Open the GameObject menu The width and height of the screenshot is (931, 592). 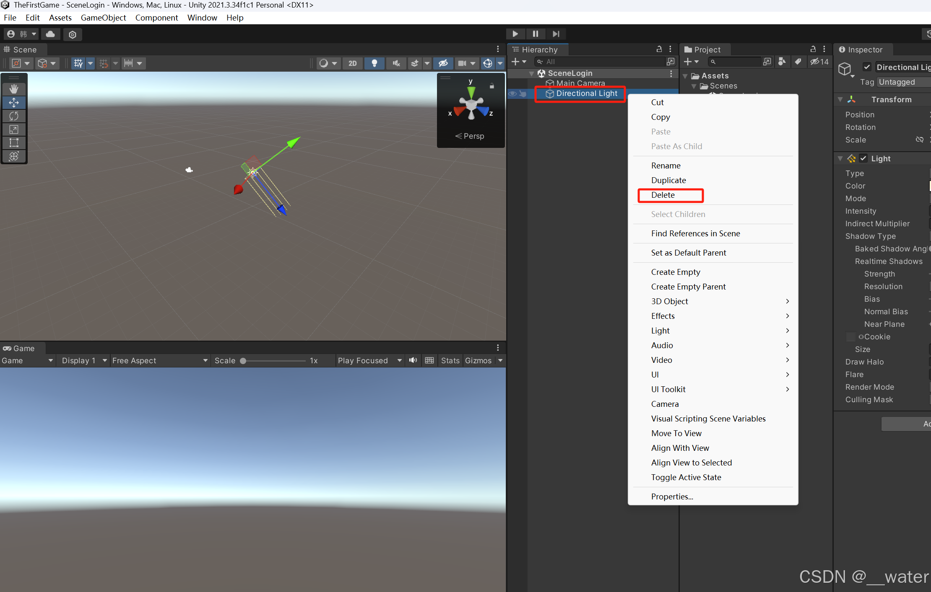coord(103,18)
